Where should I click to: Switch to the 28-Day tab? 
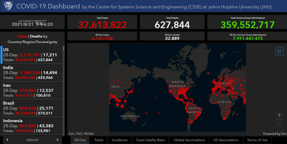pos(80,140)
